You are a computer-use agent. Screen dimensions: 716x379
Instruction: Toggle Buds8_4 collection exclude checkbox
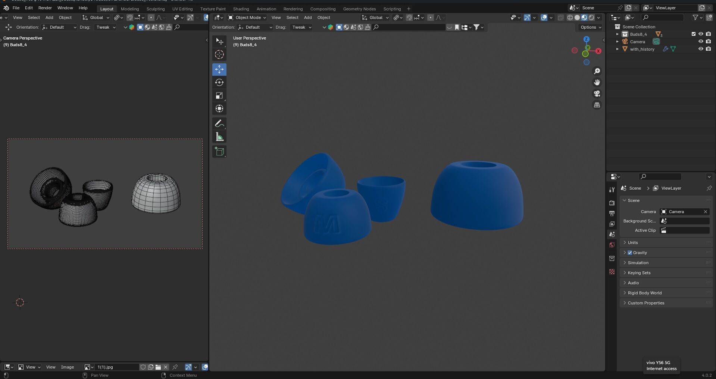pyautogui.click(x=694, y=34)
